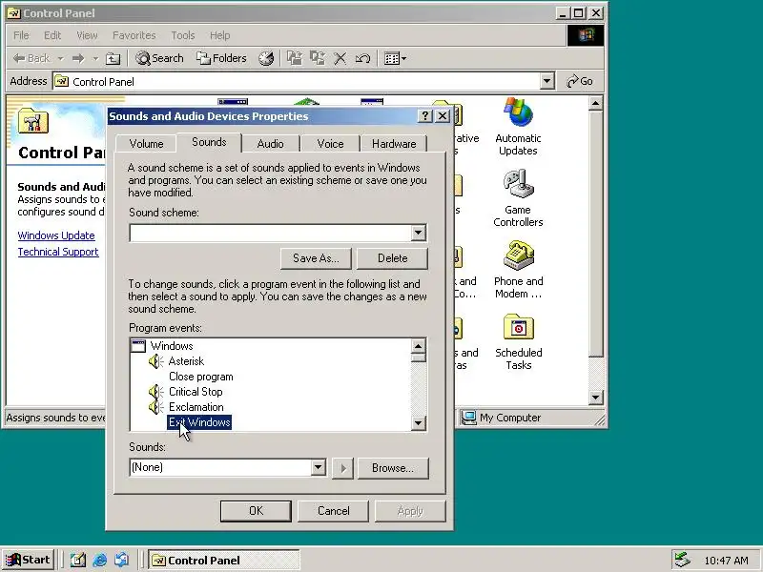This screenshot has width=763, height=572.
Task: Click the Cancel button
Action: (x=333, y=511)
